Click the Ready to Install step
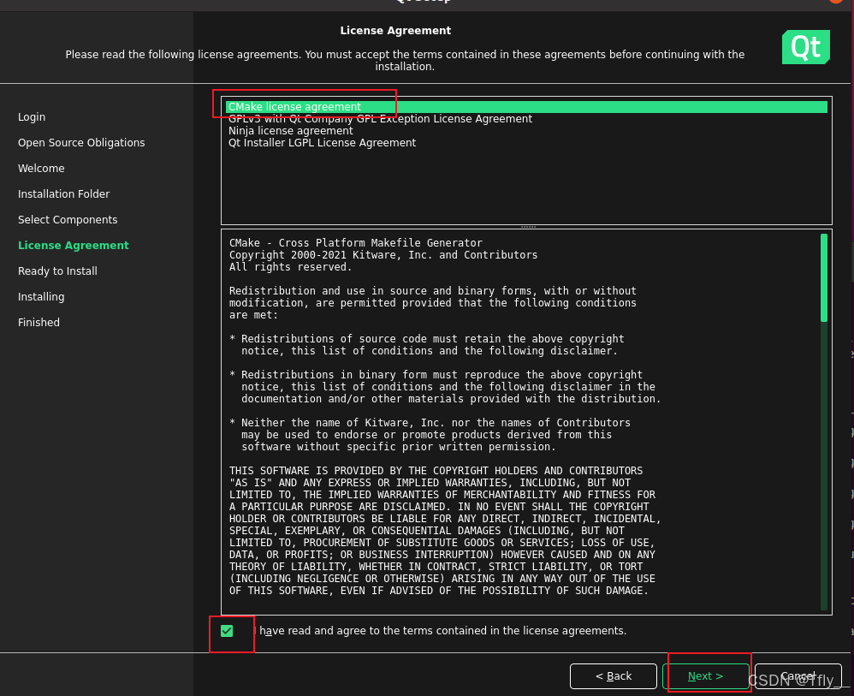Viewport: 854px width, 696px height. point(57,271)
